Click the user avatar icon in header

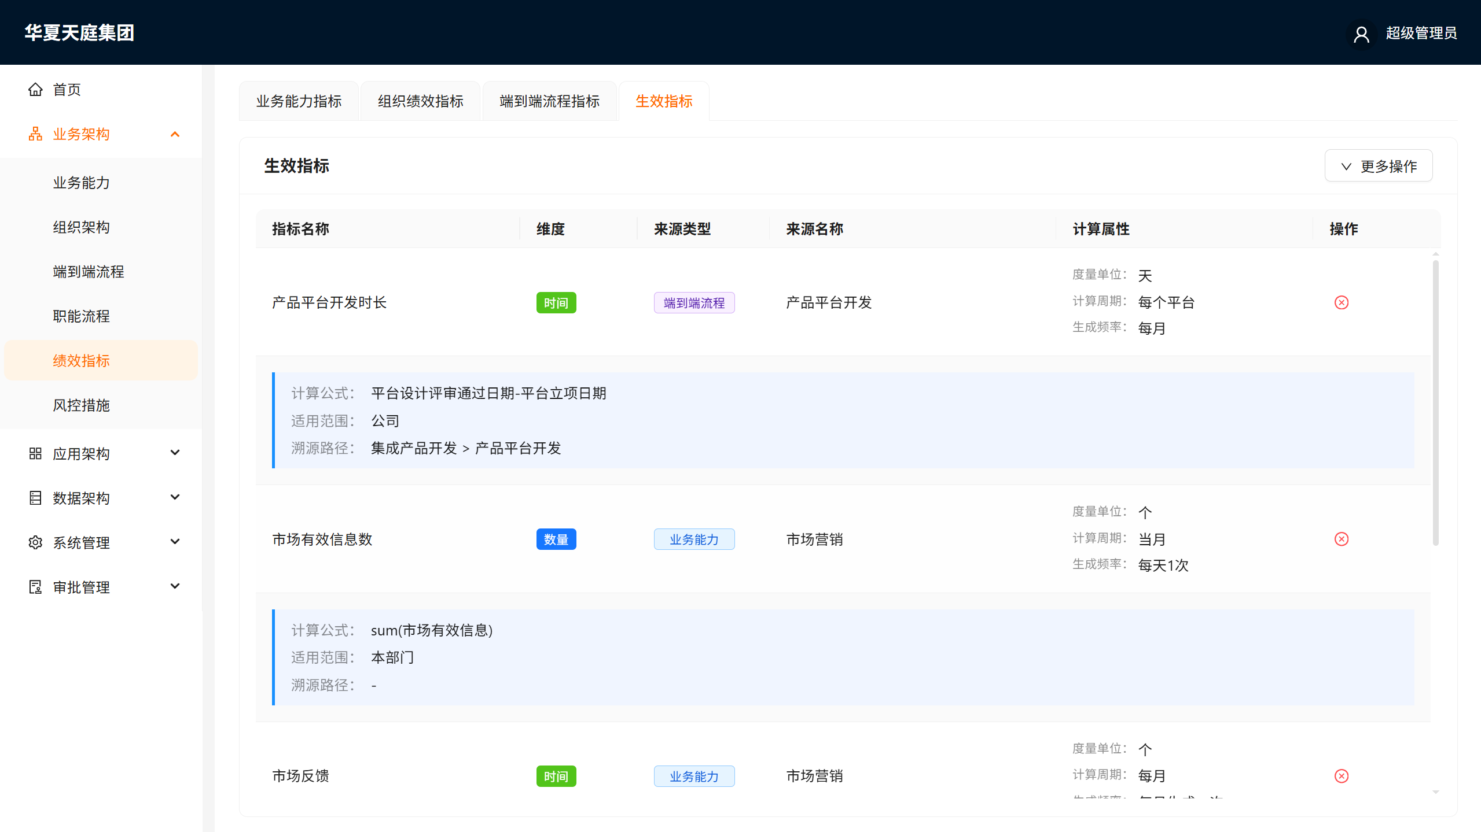click(1361, 34)
